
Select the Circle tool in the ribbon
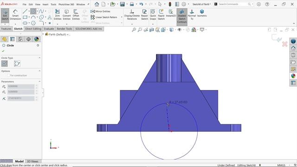[x=33, y=11]
